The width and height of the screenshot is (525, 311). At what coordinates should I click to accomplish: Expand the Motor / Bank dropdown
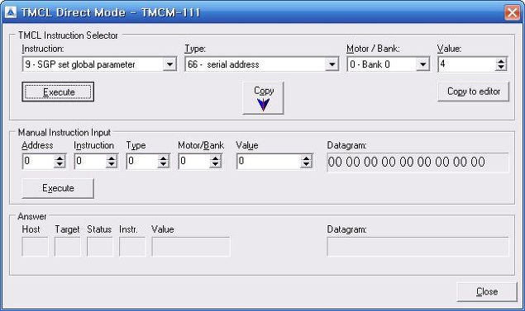pos(422,64)
